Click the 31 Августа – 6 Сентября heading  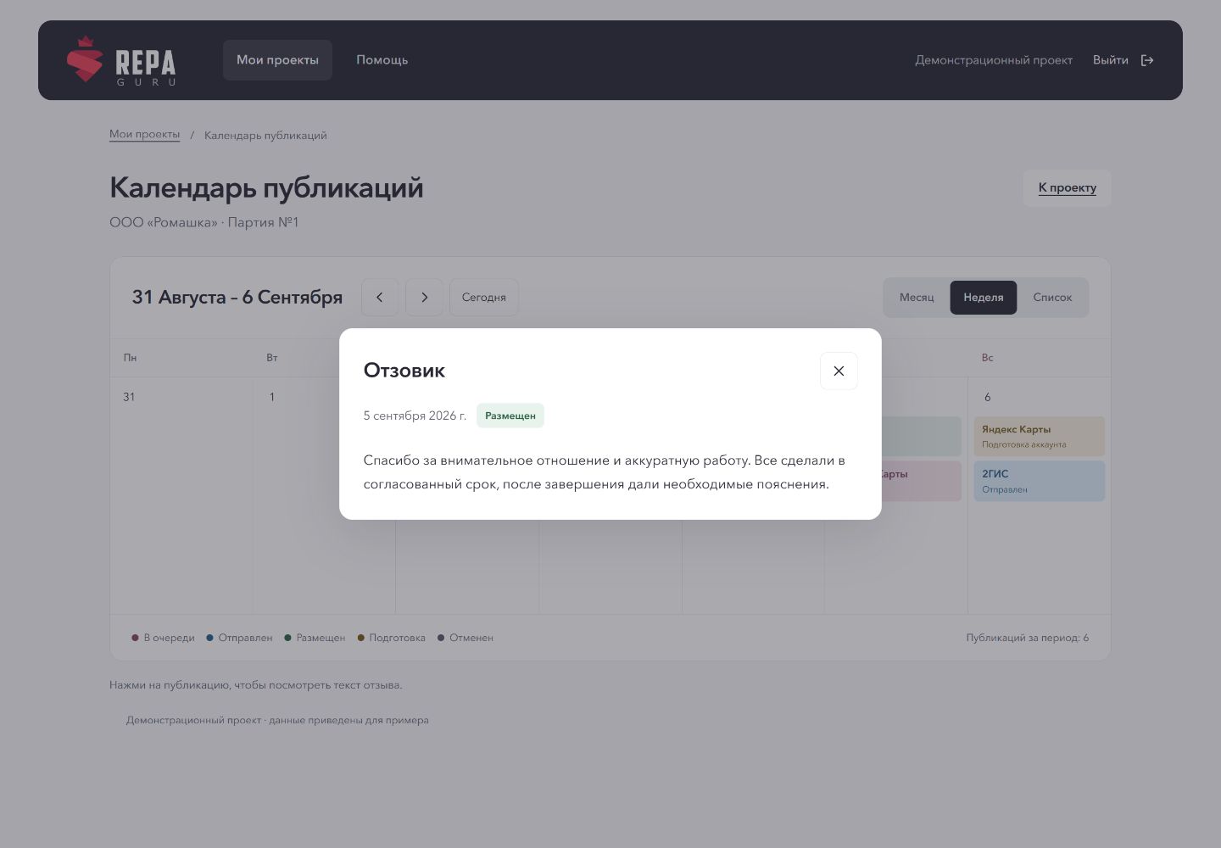click(x=237, y=298)
